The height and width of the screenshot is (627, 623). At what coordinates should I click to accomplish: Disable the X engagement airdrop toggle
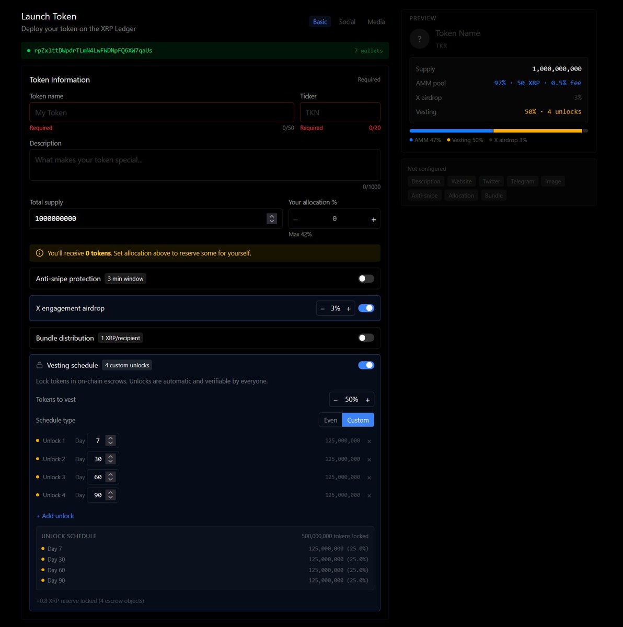click(x=366, y=308)
